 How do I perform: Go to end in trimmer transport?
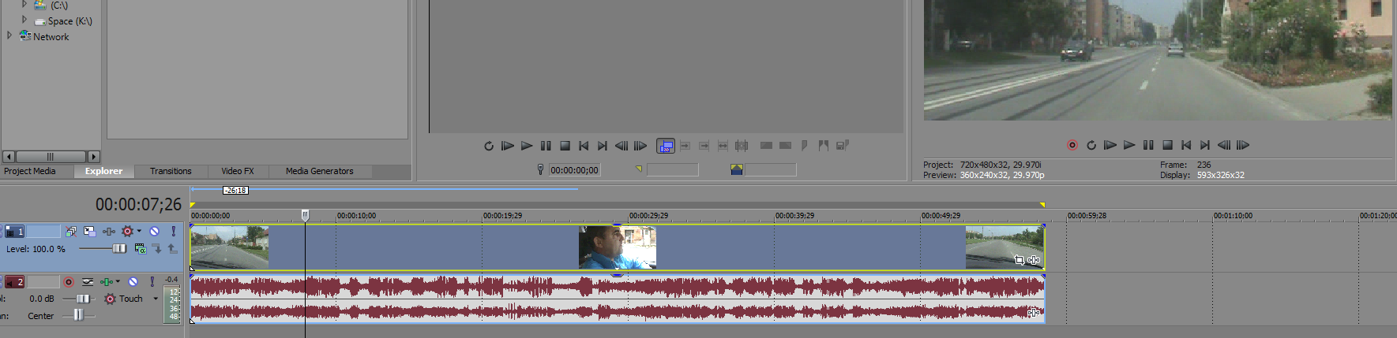[603, 146]
